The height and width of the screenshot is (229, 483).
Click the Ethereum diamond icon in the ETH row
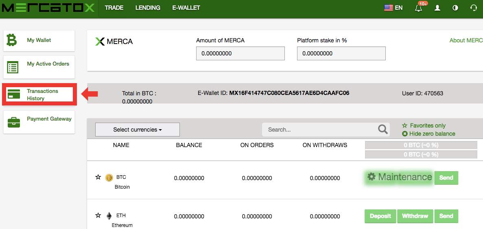(x=109, y=216)
